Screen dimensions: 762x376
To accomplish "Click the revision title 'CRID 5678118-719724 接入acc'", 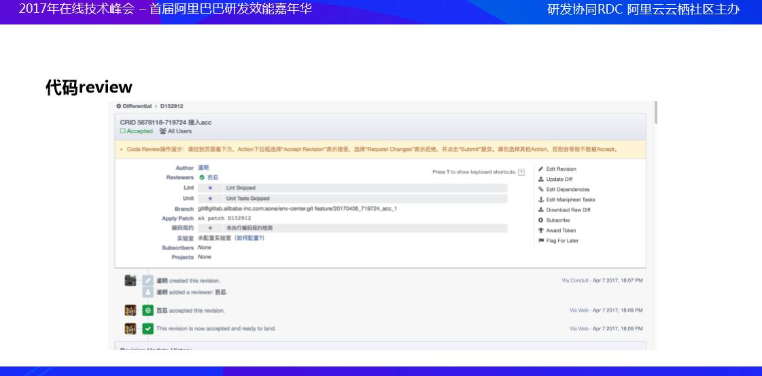I will coord(166,122).
